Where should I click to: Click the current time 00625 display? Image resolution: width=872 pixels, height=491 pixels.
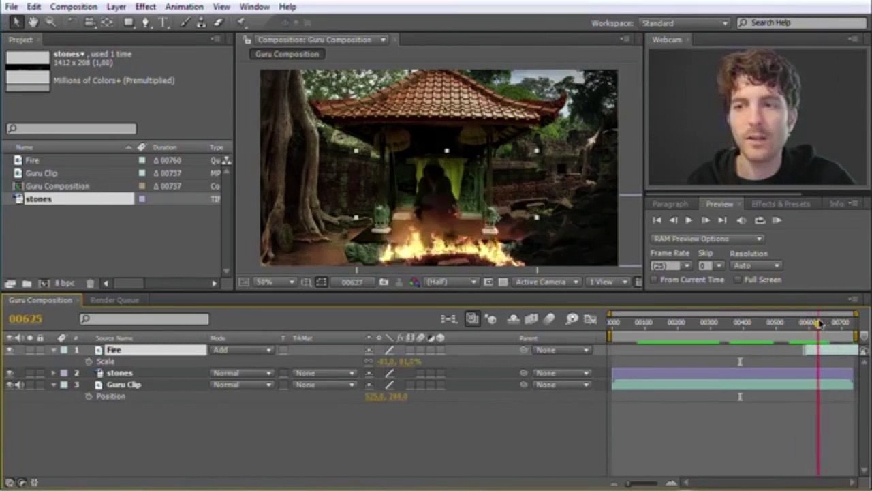(25, 318)
